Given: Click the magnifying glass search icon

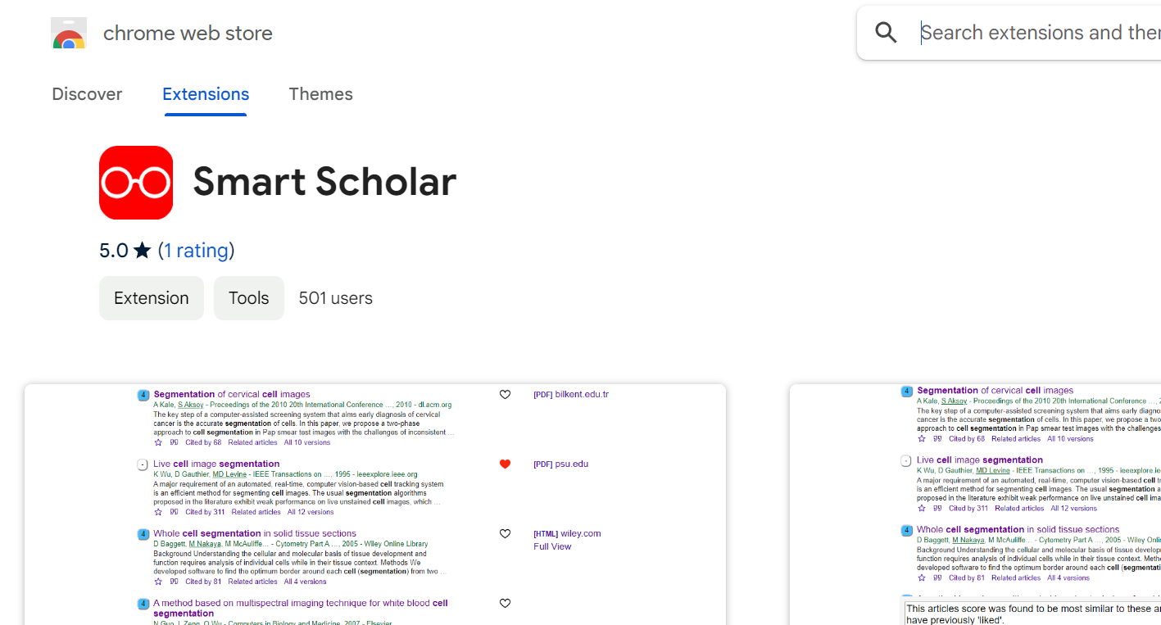Looking at the screenshot, I should pos(886,33).
